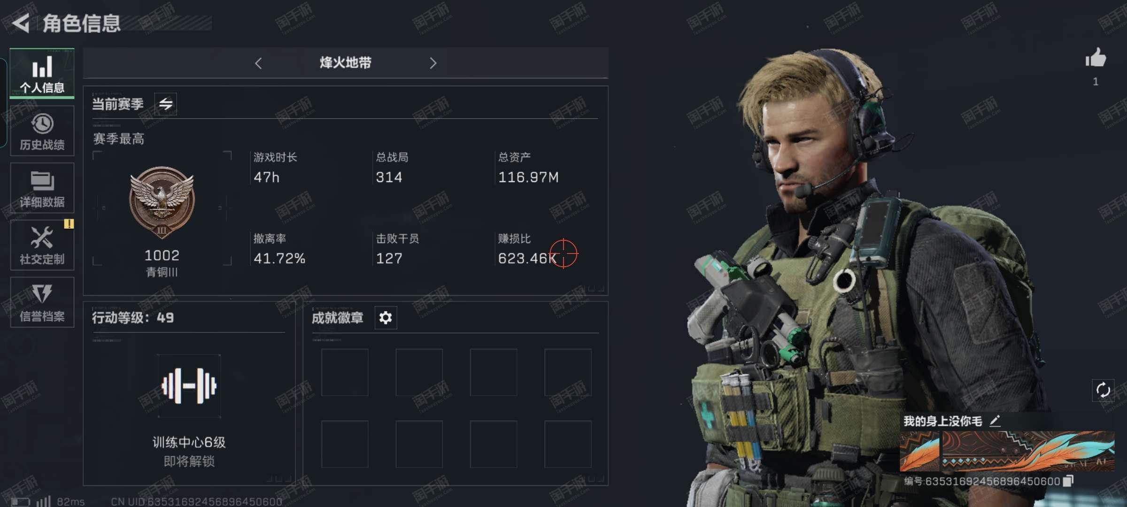
Task: Open the 训练中心 dumbbell icon
Action: [x=189, y=386]
